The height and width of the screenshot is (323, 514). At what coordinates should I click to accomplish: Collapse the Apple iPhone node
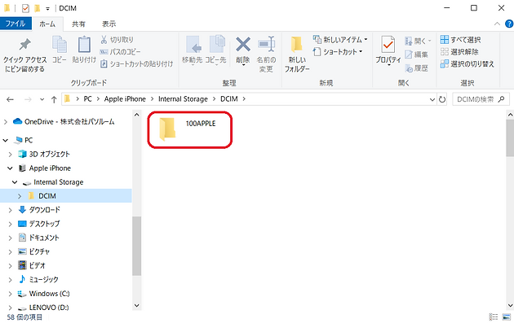pos(10,168)
